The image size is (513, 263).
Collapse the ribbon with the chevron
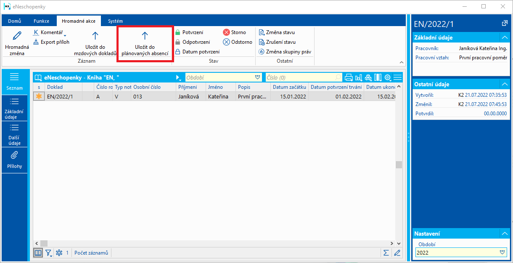401,62
